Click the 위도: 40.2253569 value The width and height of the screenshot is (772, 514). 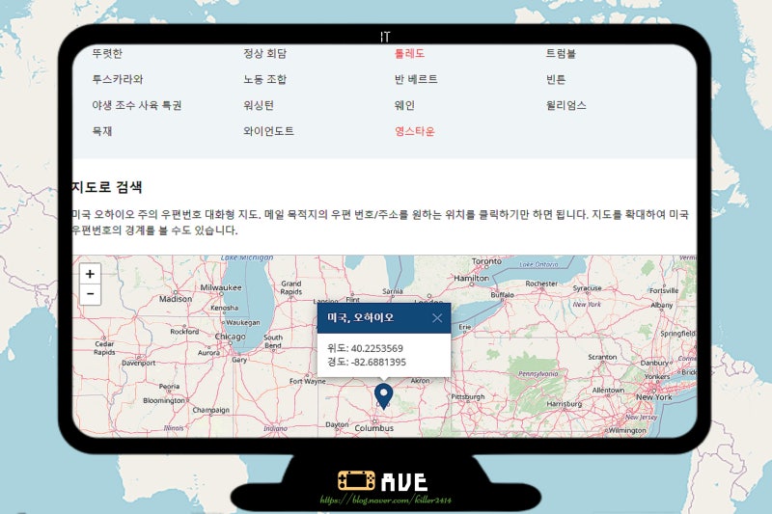365,348
